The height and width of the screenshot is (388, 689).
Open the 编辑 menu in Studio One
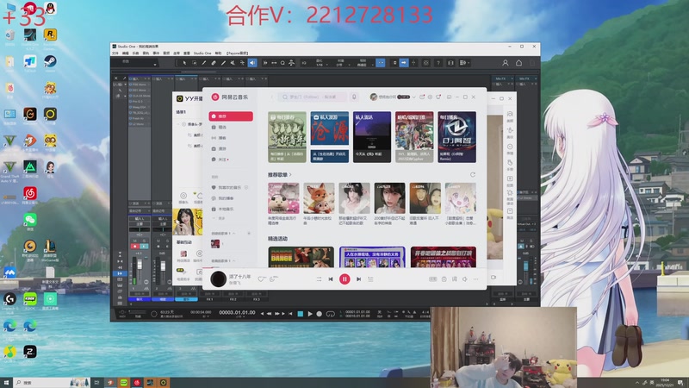click(x=125, y=53)
